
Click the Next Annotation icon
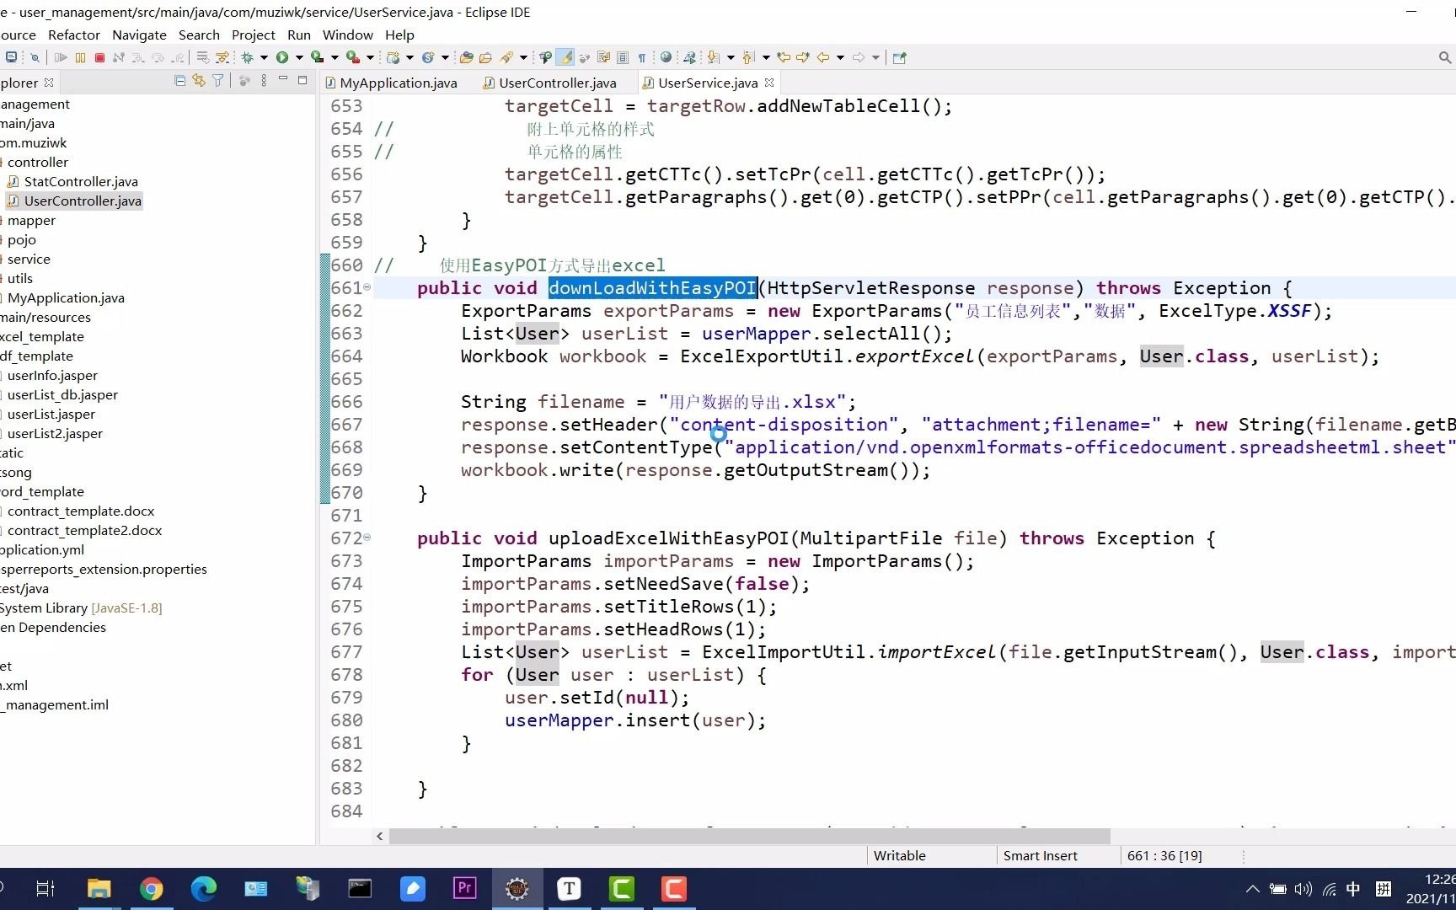click(712, 57)
